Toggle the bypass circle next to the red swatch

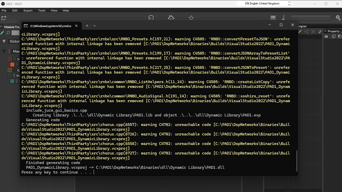(x=15, y=59)
